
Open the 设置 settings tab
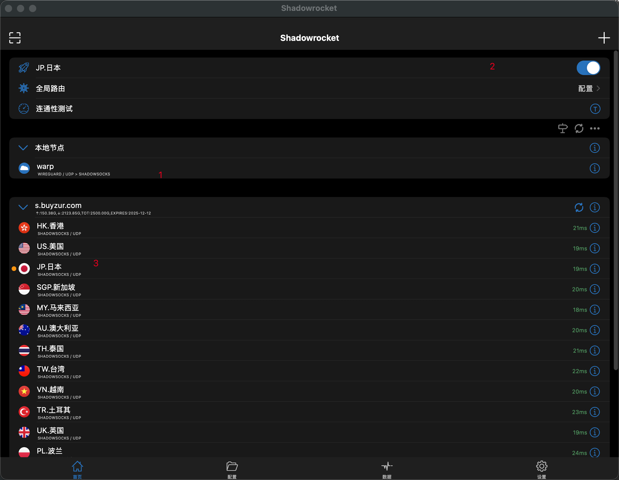541,469
